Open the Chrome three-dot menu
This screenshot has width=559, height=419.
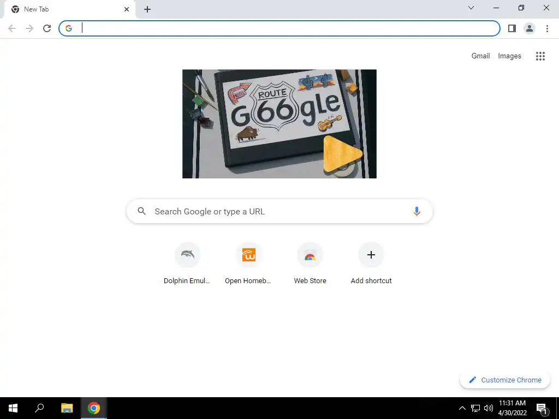[x=547, y=28]
